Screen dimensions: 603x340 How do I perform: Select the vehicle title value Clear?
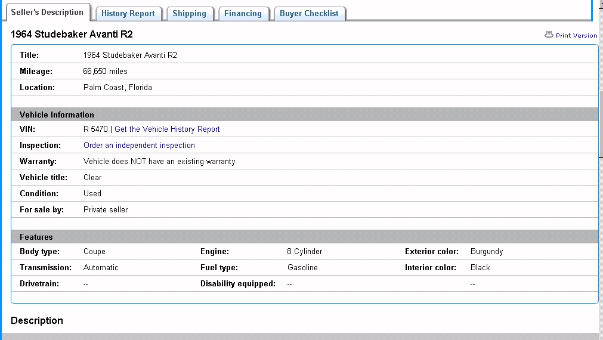click(x=92, y=178)
